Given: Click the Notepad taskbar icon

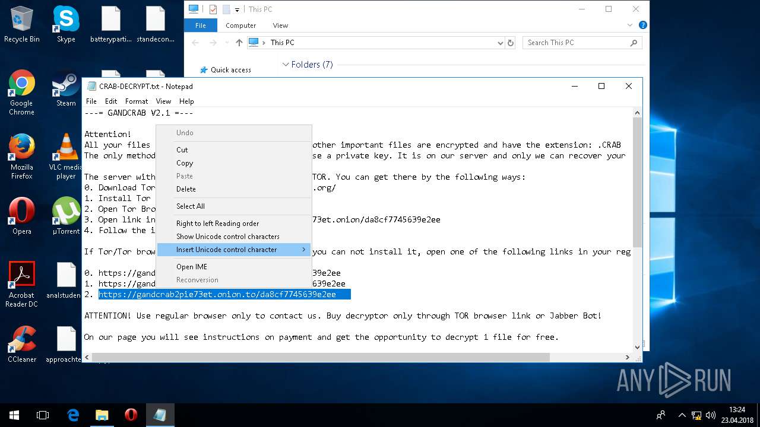Looking at the screenshot, I should coord(160,415).
